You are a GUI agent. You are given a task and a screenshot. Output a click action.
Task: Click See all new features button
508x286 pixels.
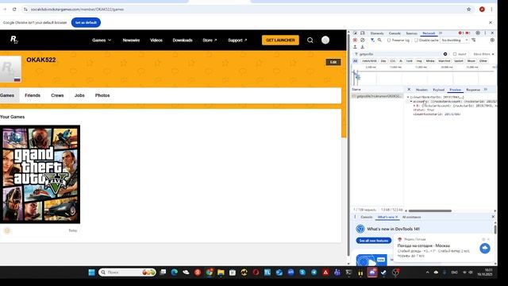(x=374, y=241)
